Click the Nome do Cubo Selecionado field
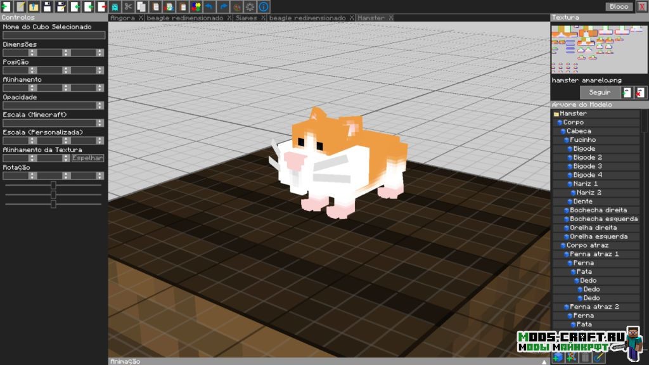This screenshot has width=649, height=365. click(53, 35)
